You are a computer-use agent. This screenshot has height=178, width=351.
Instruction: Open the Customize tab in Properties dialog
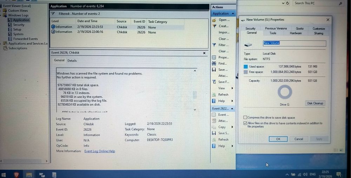319,29
